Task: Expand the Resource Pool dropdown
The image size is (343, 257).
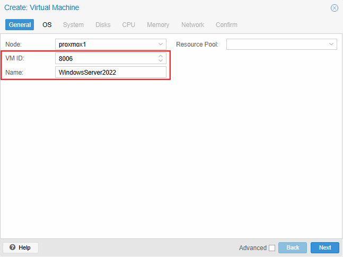Action: (331, 45)
